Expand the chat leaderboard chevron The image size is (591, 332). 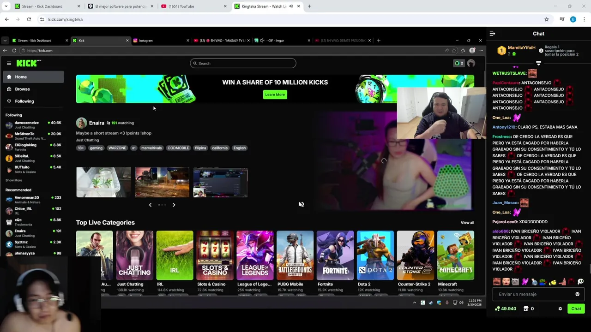[x=538, y=63]
